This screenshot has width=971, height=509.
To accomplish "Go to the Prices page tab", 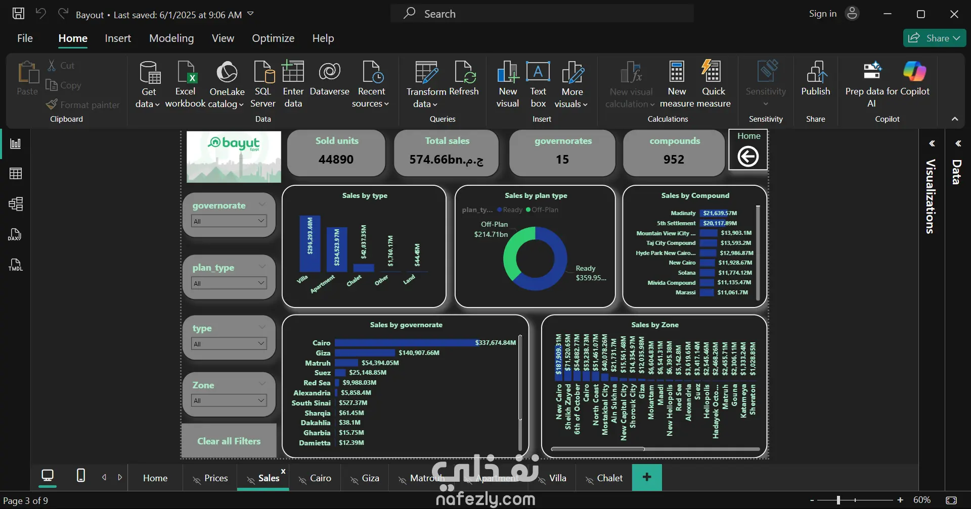I will tap(210, 478).
